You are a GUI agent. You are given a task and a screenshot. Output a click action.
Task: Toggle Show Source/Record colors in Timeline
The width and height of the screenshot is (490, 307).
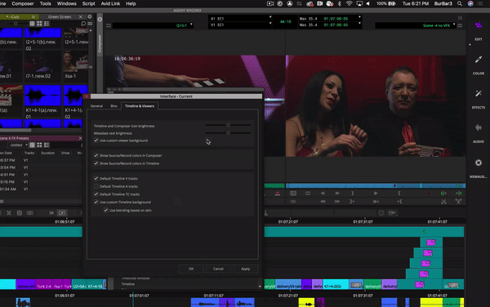coord(96,163)
